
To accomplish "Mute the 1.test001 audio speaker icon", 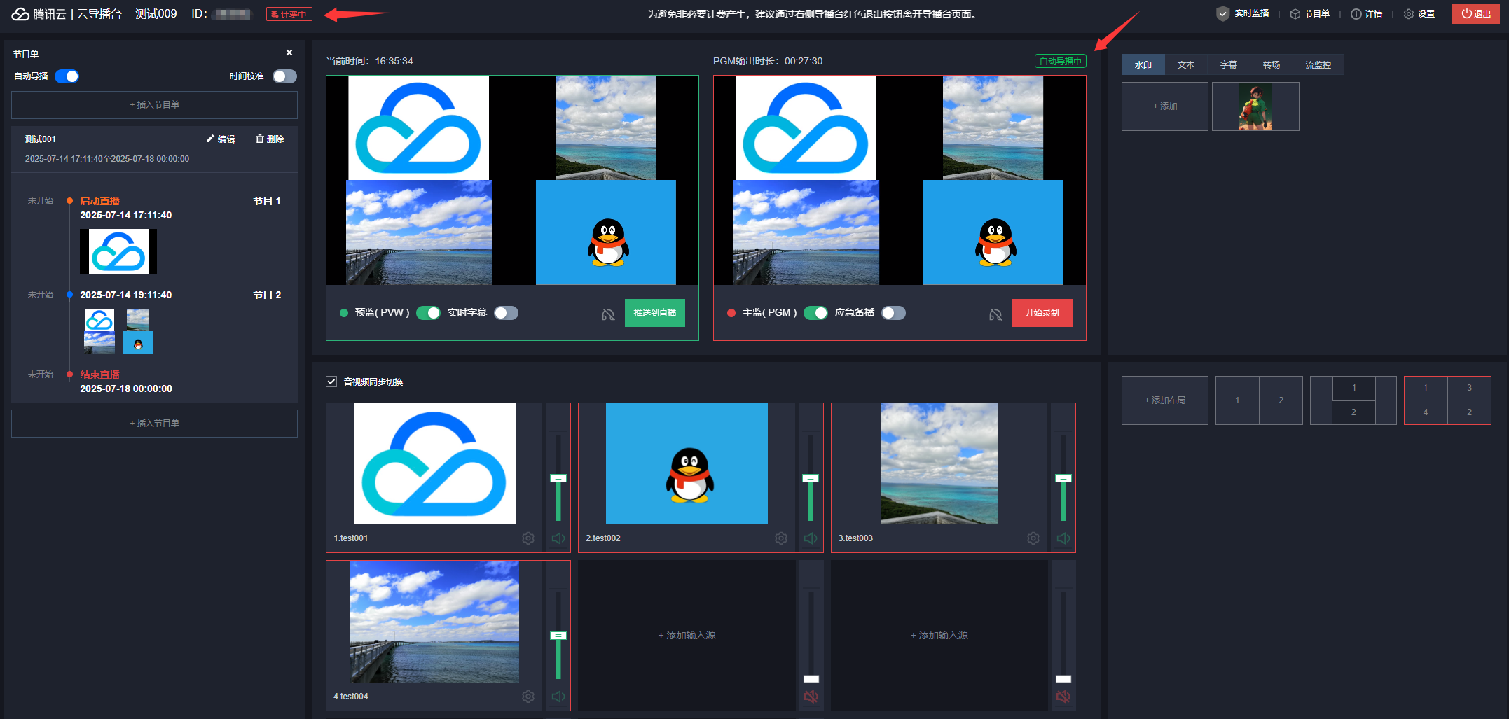I will tap(558, 538).
